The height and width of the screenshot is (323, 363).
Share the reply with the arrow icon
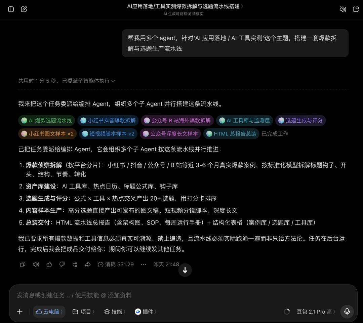click(x=87, y=265)
